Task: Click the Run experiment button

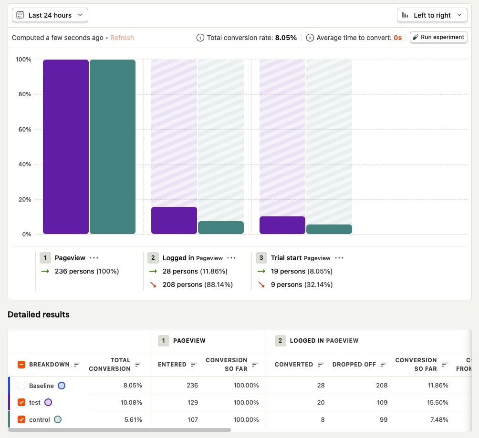Action: tap(438, 37)
